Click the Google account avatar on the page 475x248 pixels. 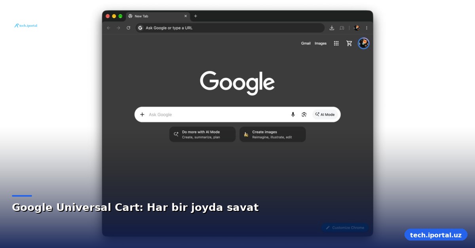pyautogui.click(x=364, y=43)
